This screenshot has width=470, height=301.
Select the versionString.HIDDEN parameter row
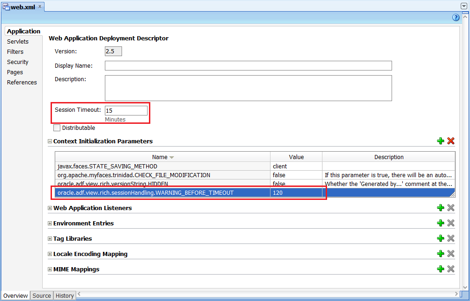pyautogui.click(x=139, y=184)
